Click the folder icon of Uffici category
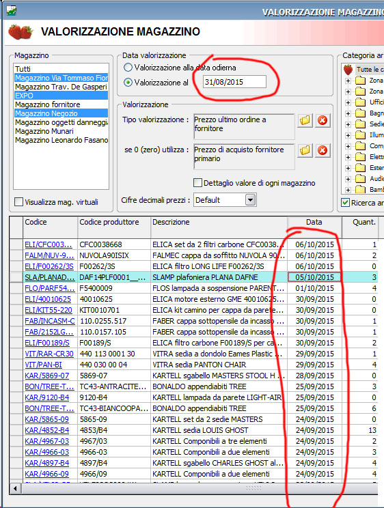Viewport: 384px width, 508px height. coord(360,102)
